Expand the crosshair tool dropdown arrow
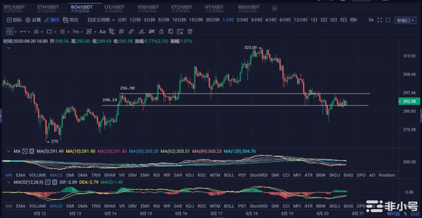Image resolution: width=422 pixels, height=218 pixels. point(16,32)
